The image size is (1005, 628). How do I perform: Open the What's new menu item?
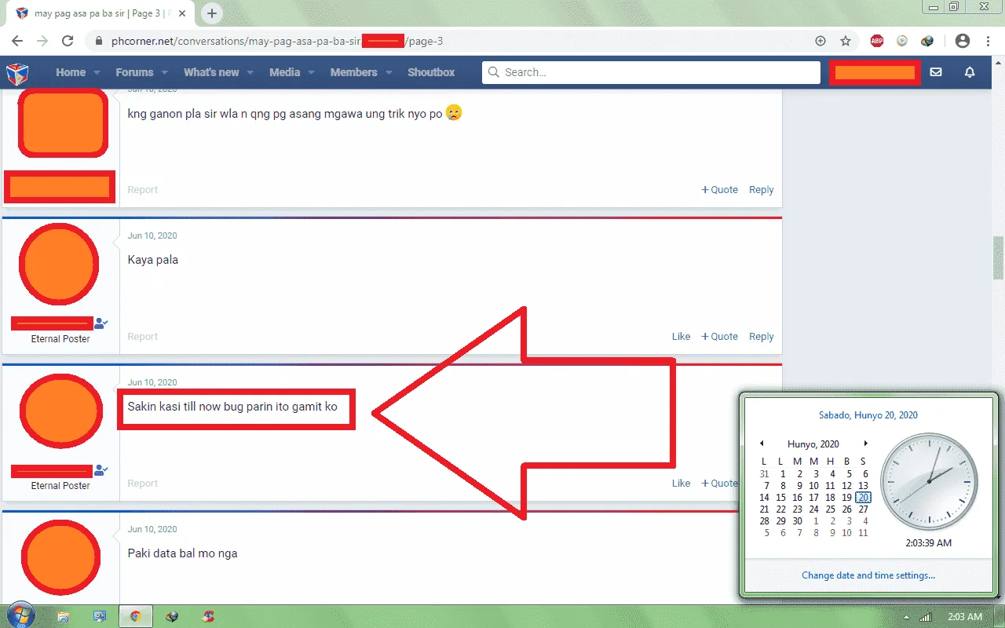[211, 72]
